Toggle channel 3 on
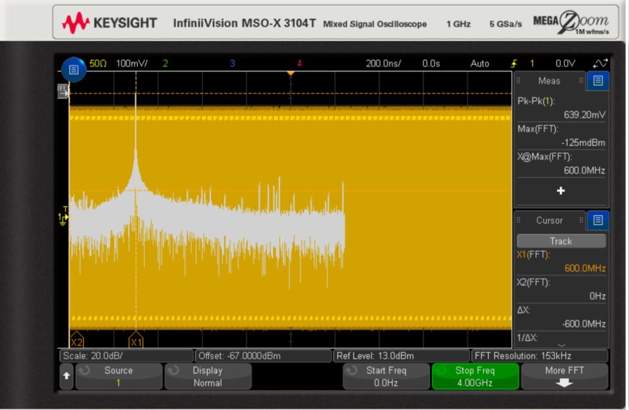This screenshot has height=410, width=629. point(232,64)
